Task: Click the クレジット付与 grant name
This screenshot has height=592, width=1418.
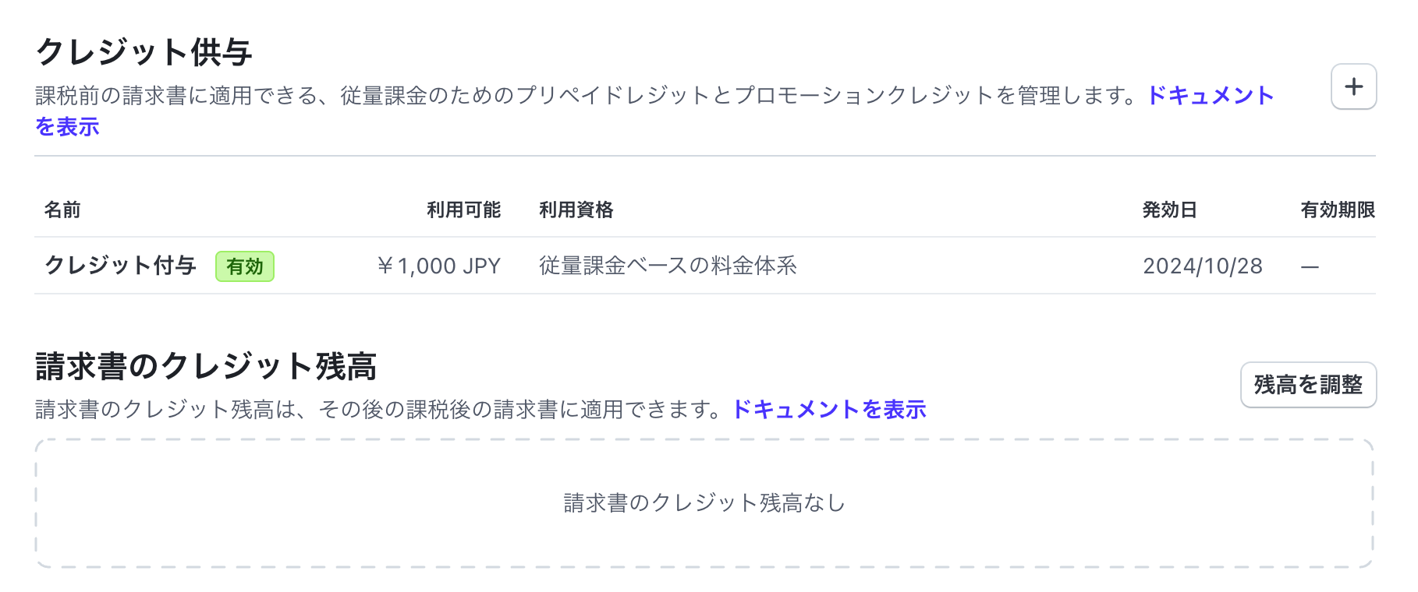Action: [121, 266]
